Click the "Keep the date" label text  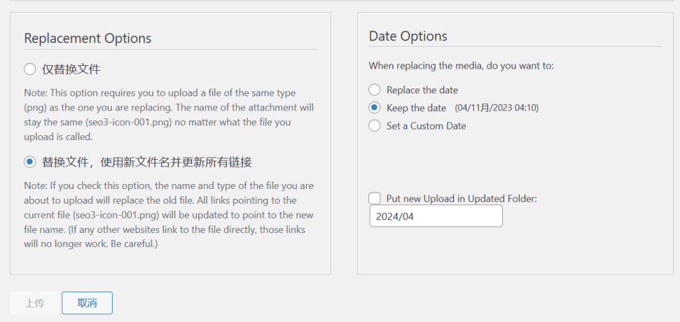pos(416,108)
